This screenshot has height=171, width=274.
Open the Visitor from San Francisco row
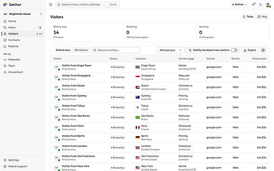tap(160, 158)
